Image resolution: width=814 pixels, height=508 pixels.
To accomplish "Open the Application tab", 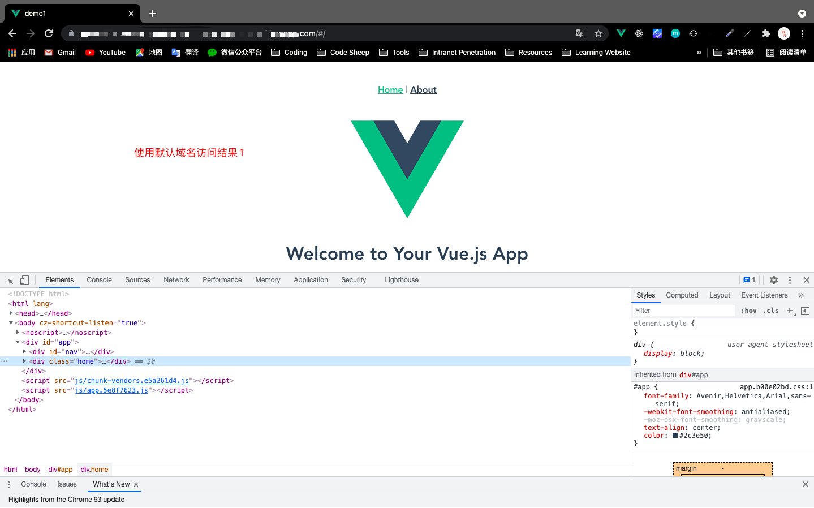I will tap(311, 280).
